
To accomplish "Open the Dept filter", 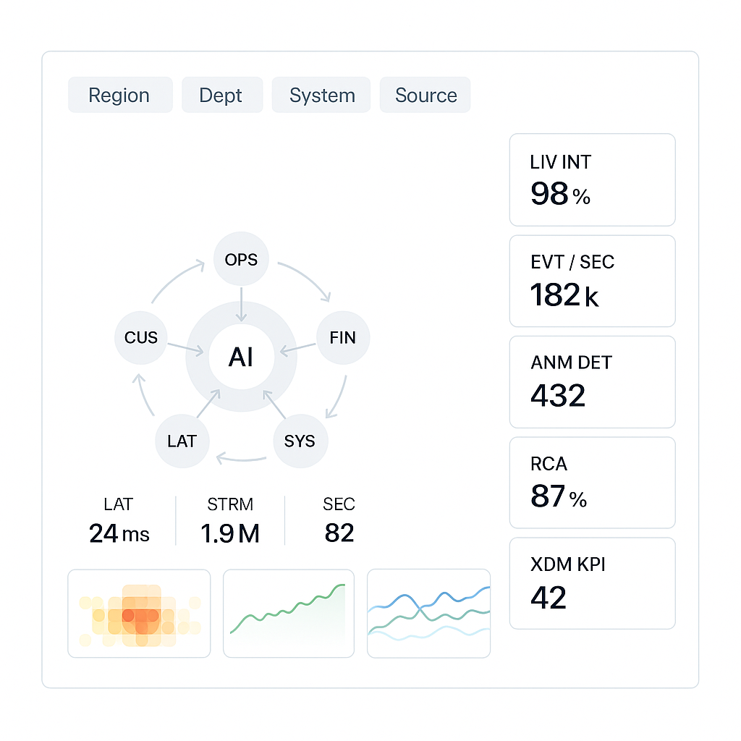I will click(222, 95).
